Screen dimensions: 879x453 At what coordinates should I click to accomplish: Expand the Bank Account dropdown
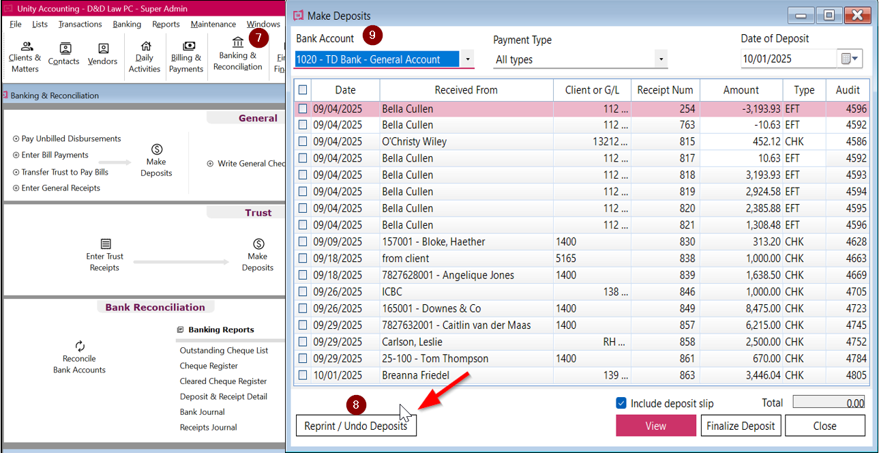pos(468,59)
